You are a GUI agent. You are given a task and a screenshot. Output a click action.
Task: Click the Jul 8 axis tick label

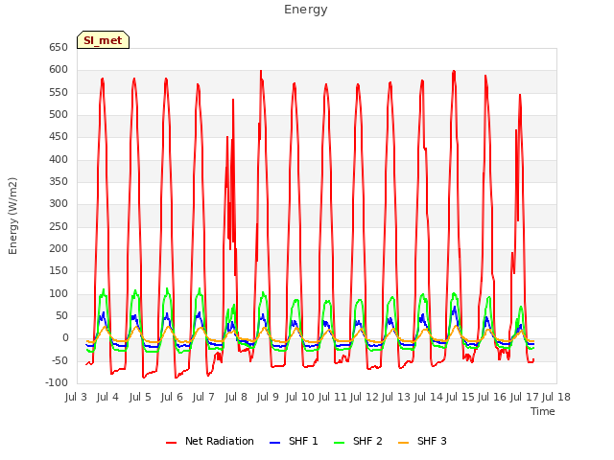pos(236,397)
